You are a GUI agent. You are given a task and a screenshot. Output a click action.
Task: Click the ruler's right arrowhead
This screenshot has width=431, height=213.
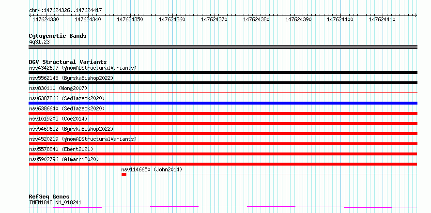pos(416,15)
